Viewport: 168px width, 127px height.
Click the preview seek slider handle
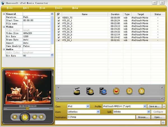tap(27, 108)
